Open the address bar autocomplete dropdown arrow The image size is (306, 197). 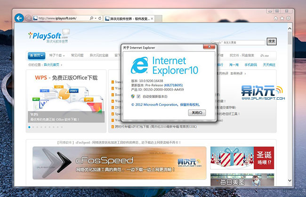(x=96, y=18)
